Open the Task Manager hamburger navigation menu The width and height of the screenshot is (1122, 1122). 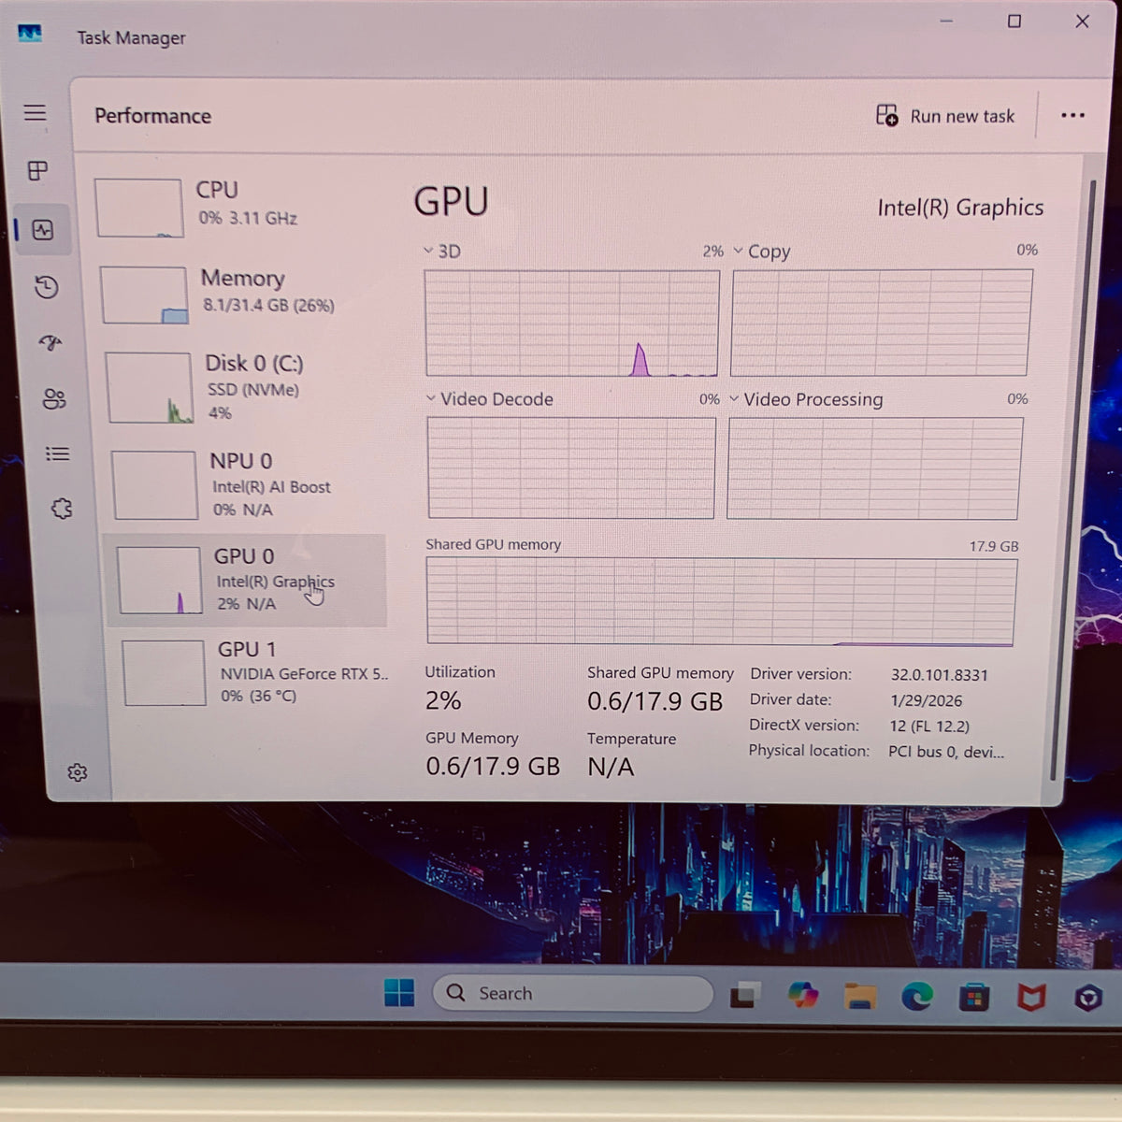(x=35, y=113)
